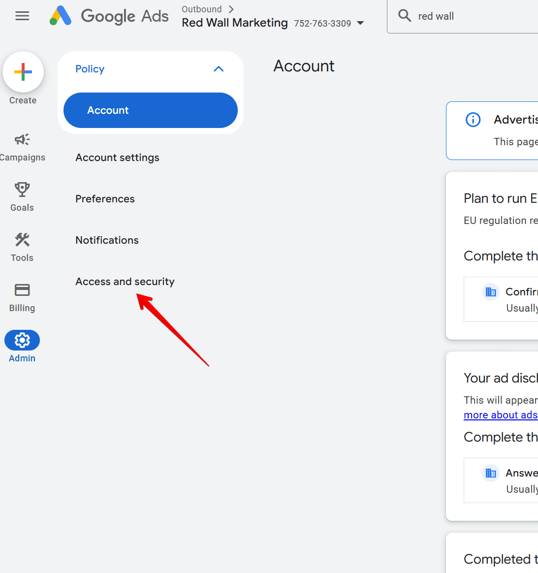Image resolution: width=538 pixels, height=573 pixels.
Task: Click the 'EU regulation' description text
Action: tap(501, 221)
